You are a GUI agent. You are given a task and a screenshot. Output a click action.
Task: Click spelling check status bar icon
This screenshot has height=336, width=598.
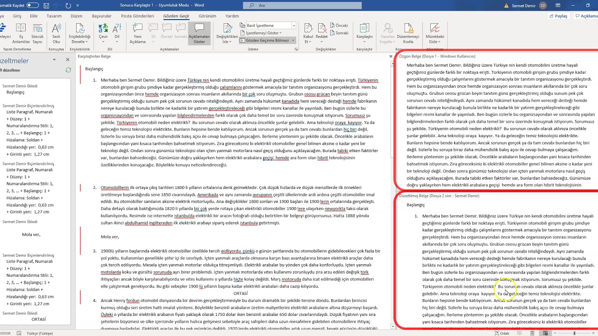[19, 333]
